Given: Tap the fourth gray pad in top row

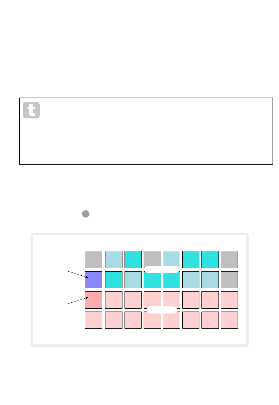Looking at the screenshot, I should 152,259.
